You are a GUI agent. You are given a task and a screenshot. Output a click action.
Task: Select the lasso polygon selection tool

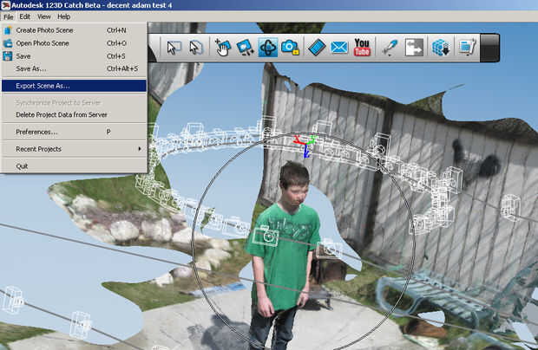[196, 48]
